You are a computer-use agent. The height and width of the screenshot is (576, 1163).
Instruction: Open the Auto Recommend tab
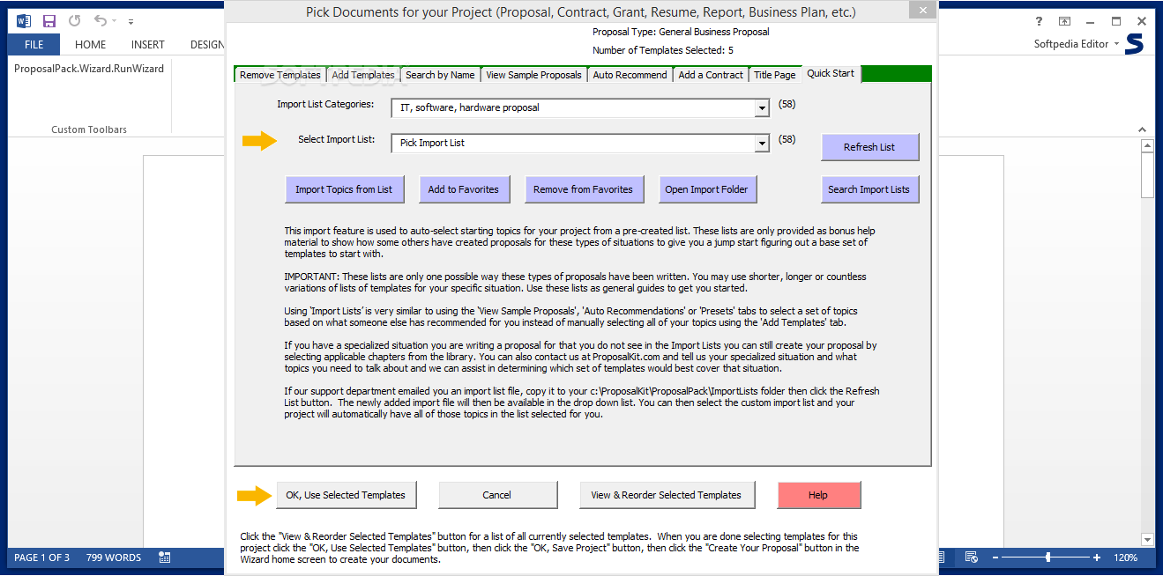(630, 75)
